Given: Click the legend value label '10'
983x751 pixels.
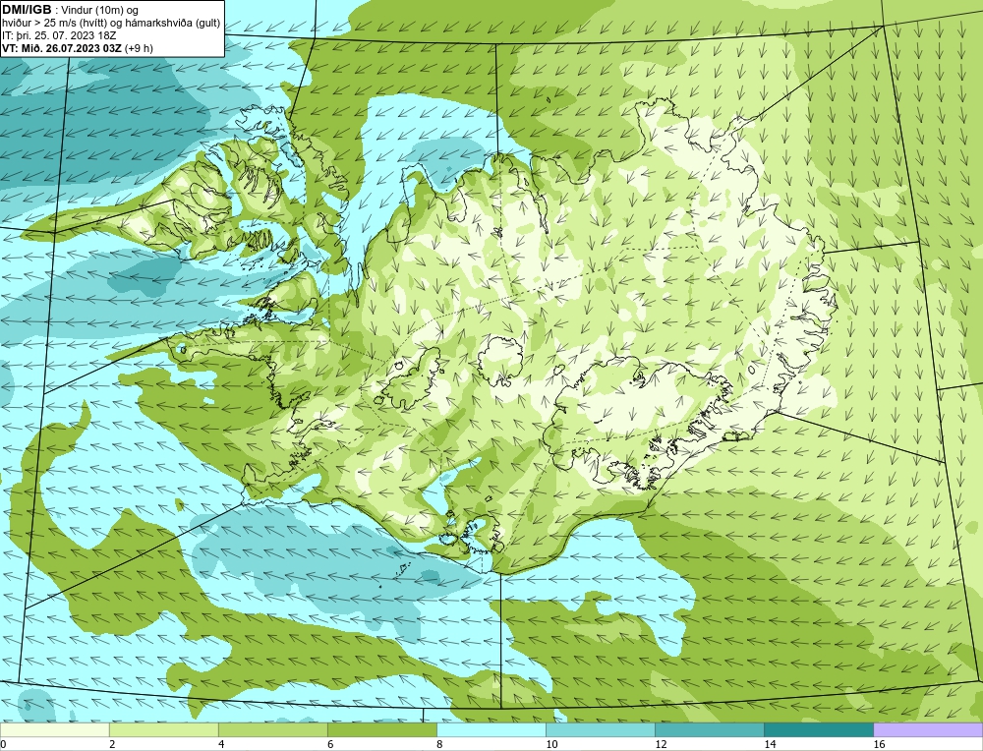Looking at the screenshot, I should (x=551, y=744).
